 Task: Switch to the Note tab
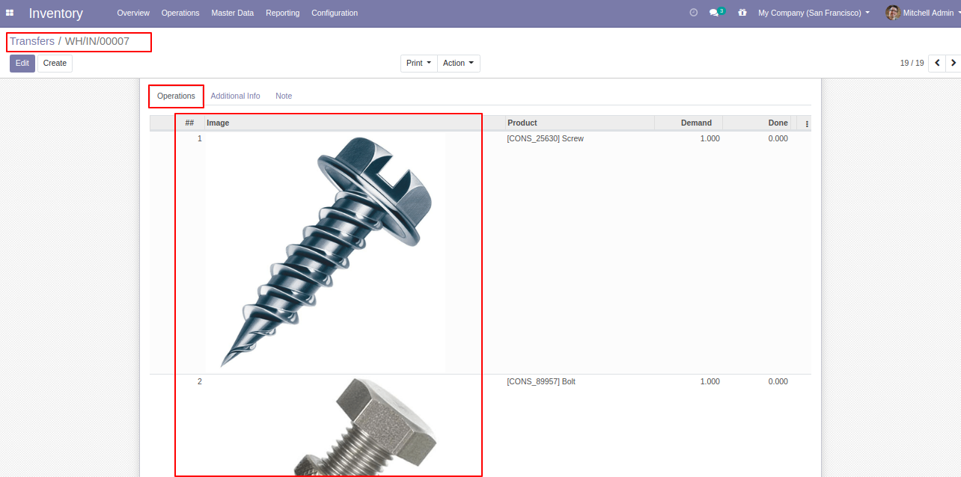[284, 96]
